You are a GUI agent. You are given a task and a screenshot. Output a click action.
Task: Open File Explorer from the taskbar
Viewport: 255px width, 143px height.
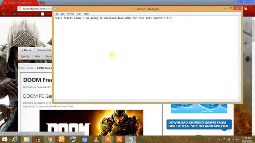[x=27, y=139]
